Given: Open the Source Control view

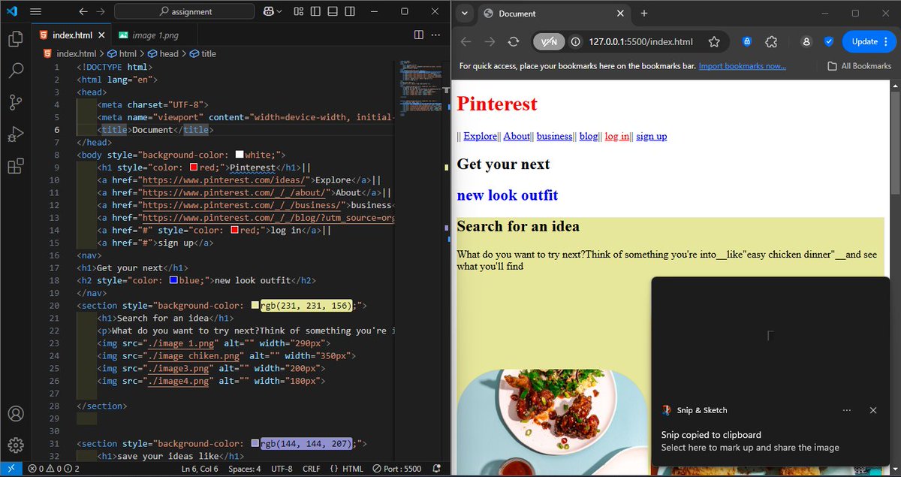Looking at the screenshot, I should pos(16,103).
